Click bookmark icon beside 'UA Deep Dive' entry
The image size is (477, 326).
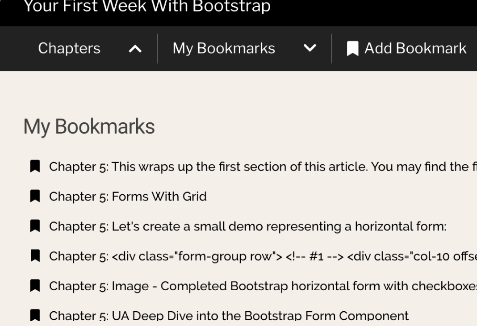coord(35,316)
